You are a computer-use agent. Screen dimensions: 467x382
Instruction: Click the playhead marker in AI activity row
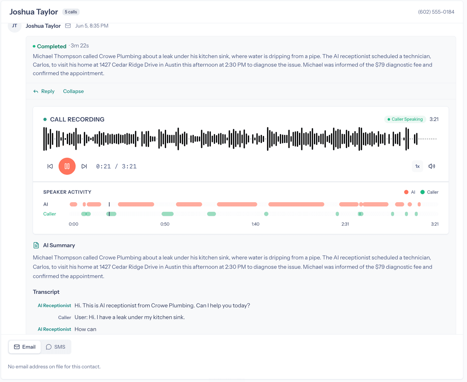109,204
